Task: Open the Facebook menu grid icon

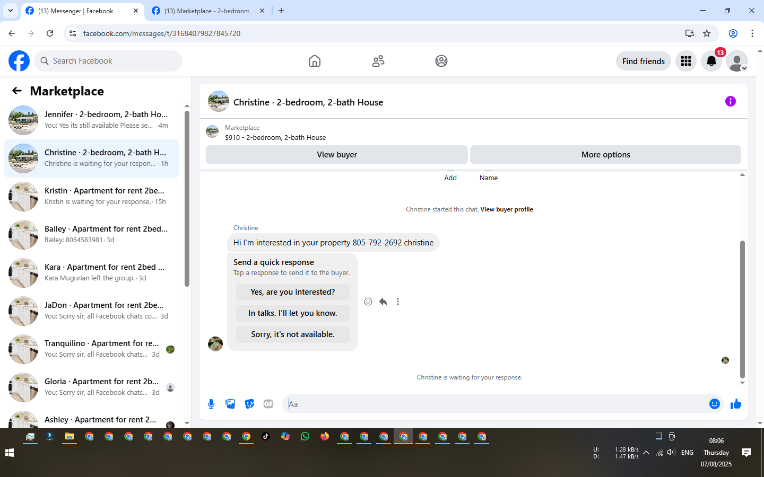Action: [686, 61]
